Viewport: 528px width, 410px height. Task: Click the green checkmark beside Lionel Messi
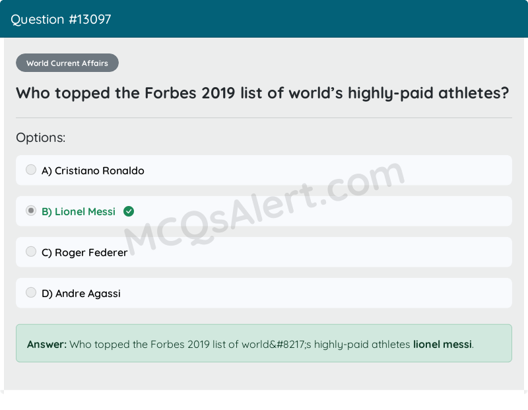(x=129, y=211)
